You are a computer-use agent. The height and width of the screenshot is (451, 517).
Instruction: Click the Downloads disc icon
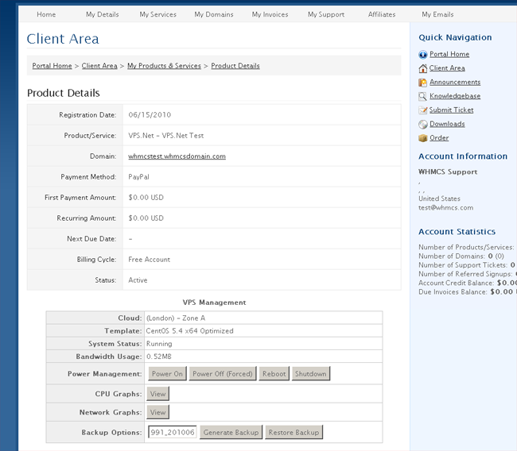[422, 124]
